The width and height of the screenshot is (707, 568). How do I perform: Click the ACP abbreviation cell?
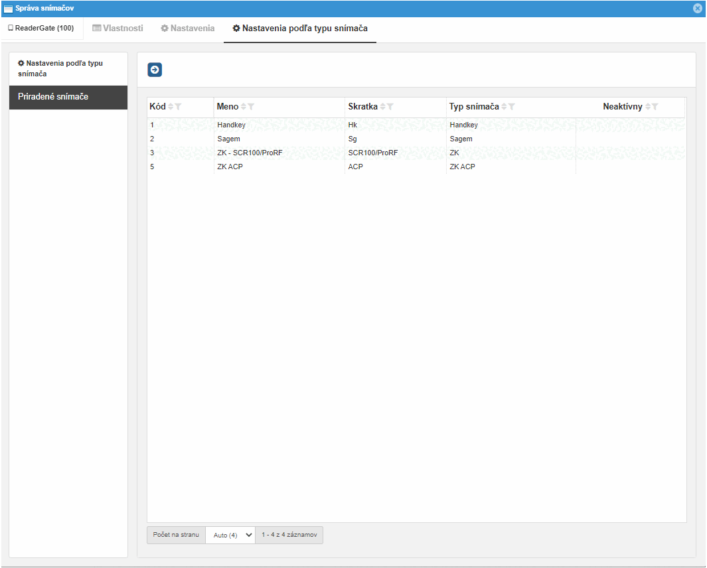pos(356,167)
